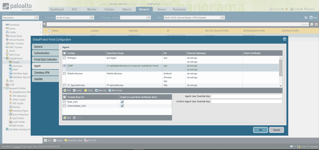Click the Agent User Override Key field
The height and width of the screenshot is (150, 319).
click(x=247, y=96)
